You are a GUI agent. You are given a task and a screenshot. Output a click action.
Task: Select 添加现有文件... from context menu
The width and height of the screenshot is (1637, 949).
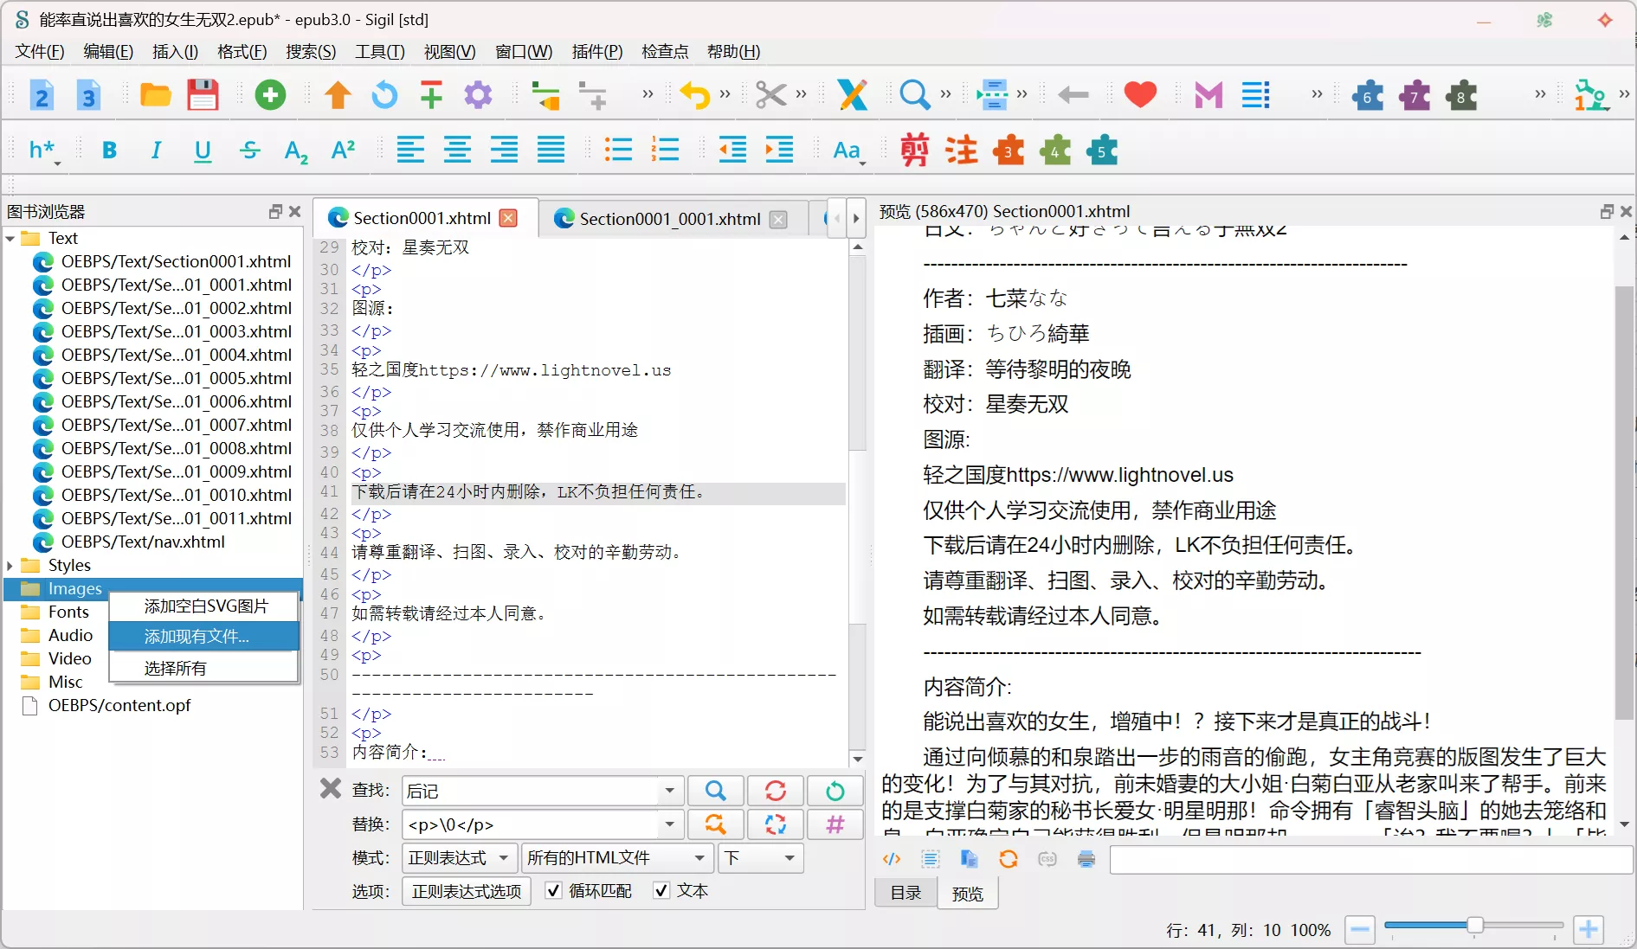(x=197, y=637)
